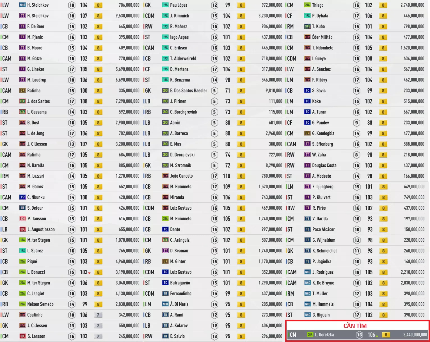This screenshot has height=342, width=430.
Task: Click the GR season badge beside G. Kondogbia
Action: click(x=307, y=133)
